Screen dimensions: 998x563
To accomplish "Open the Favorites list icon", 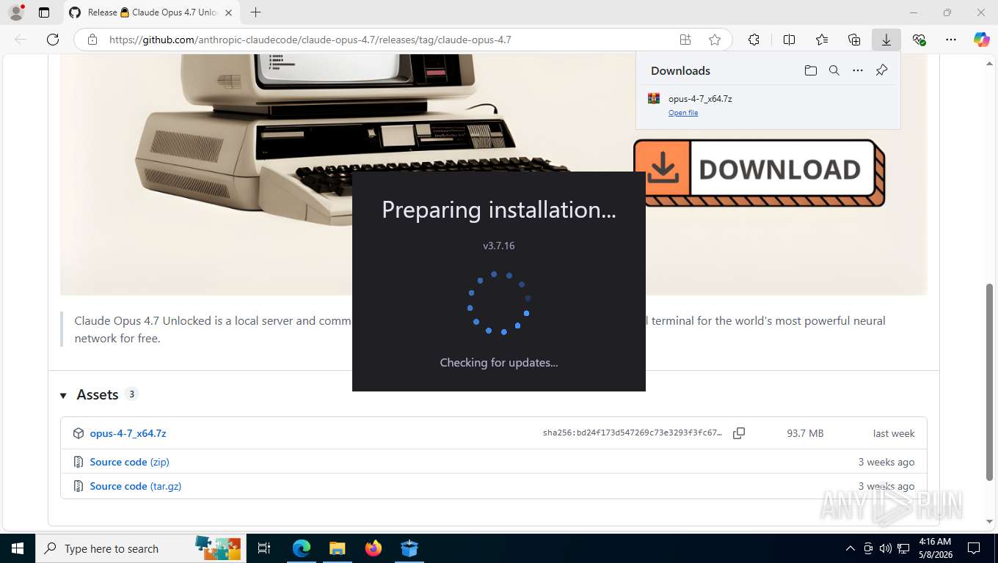I will point(822,40).
